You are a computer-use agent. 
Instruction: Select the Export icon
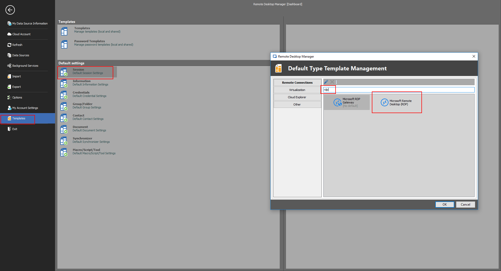click(x=17, y=87)
